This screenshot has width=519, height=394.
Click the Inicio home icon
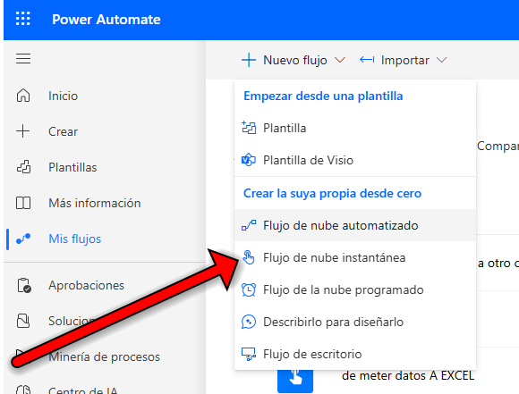[x=23, y=96]
